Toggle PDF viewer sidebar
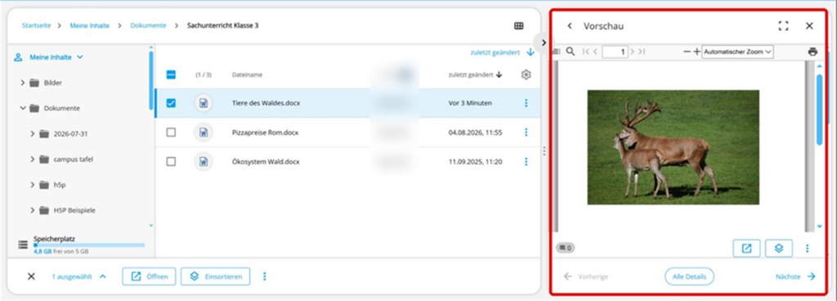 pyautogui.click(x=556, y=52)
